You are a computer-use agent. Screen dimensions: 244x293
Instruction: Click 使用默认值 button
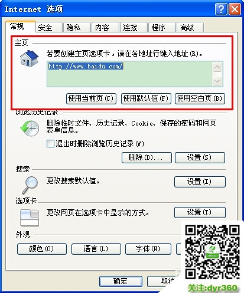point(146,98)
